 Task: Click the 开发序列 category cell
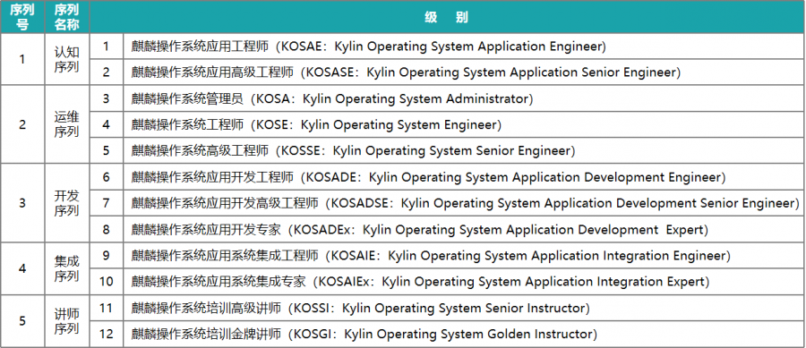click(67, 203)
